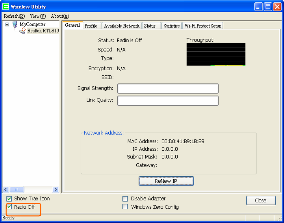Click the Signal Strength bar
The image size is (284, 223).
[168, 89]
